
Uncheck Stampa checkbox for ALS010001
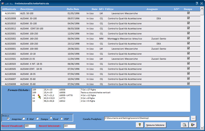tap(188, 13)
